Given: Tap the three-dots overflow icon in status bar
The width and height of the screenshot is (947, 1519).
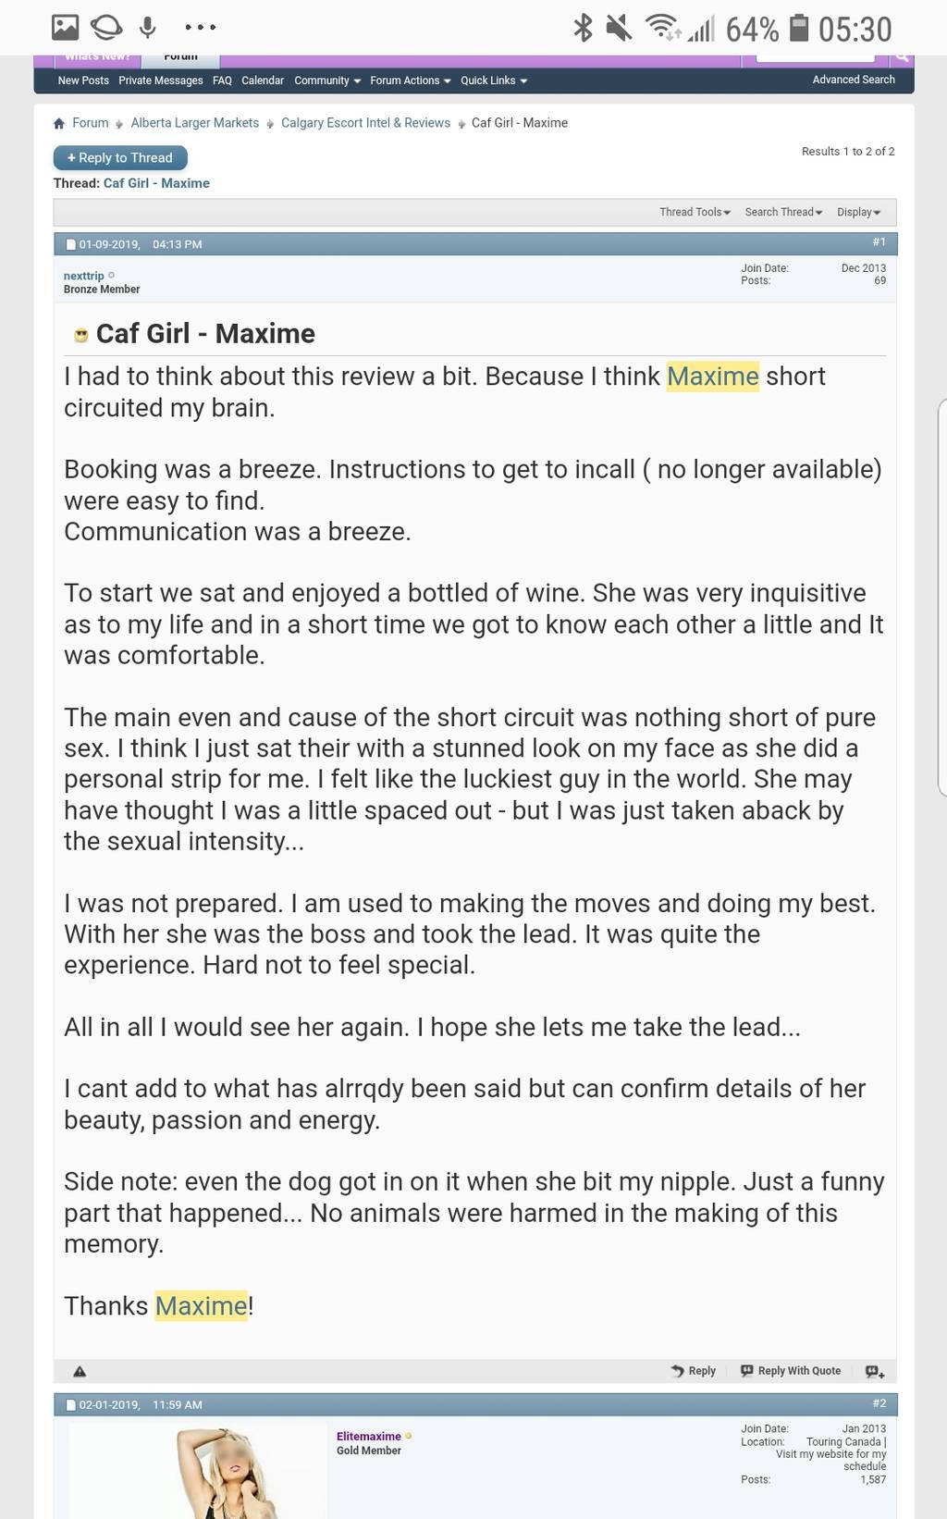Looking at the screenshot, I should [200, 28].
